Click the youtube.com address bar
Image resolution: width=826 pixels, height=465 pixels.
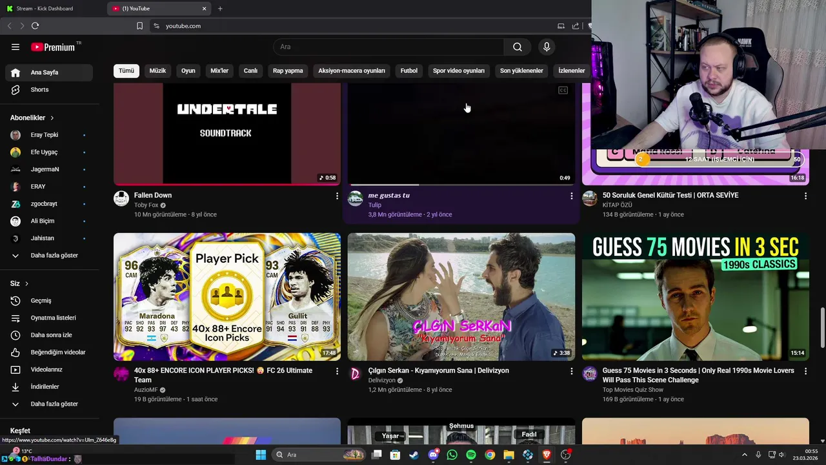click(x=352, y=26)
